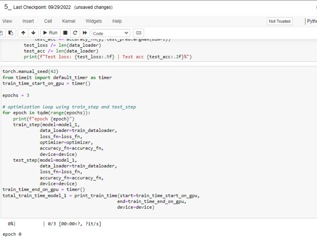Open the Insert menu
The width and height of the screenshot is (317, 238).
click(28, 21)
